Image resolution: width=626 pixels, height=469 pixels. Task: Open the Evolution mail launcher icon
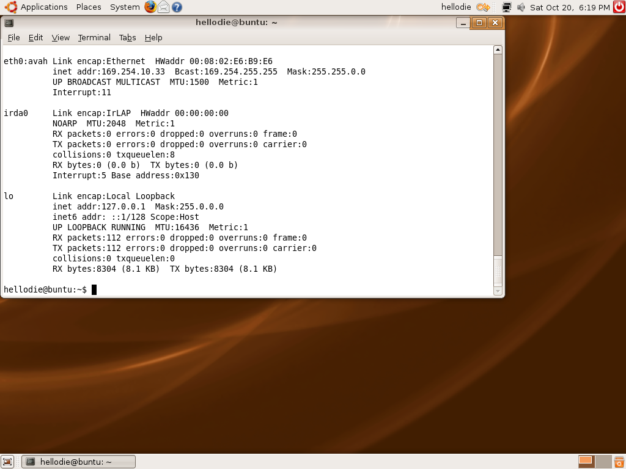(x=164, y=7)
